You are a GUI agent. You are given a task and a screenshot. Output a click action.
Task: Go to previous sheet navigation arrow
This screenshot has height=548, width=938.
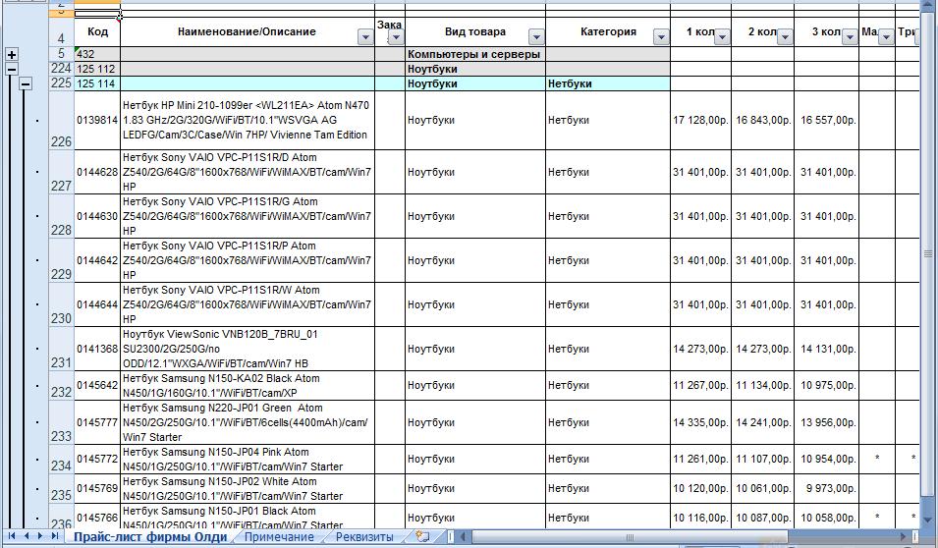pyautogui.click(x=27, y=536)
